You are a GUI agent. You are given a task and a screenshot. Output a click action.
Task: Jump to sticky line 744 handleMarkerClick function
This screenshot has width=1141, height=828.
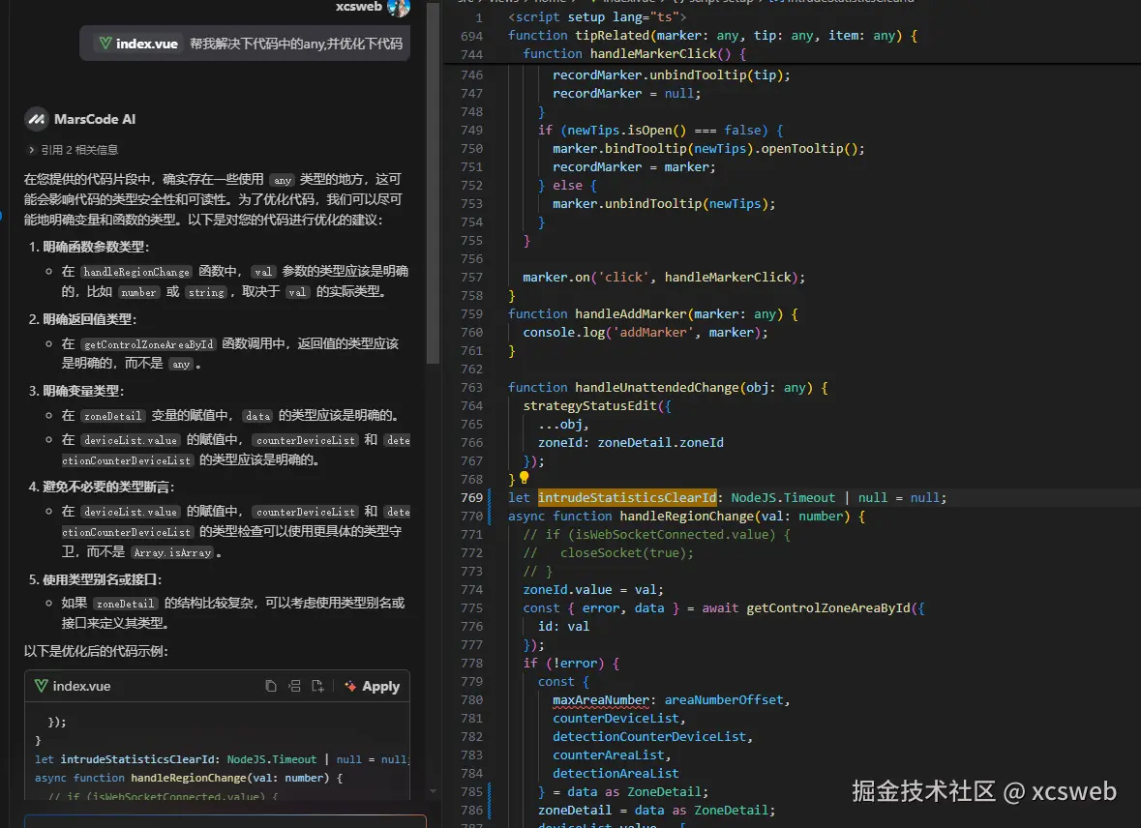point(634,54)
